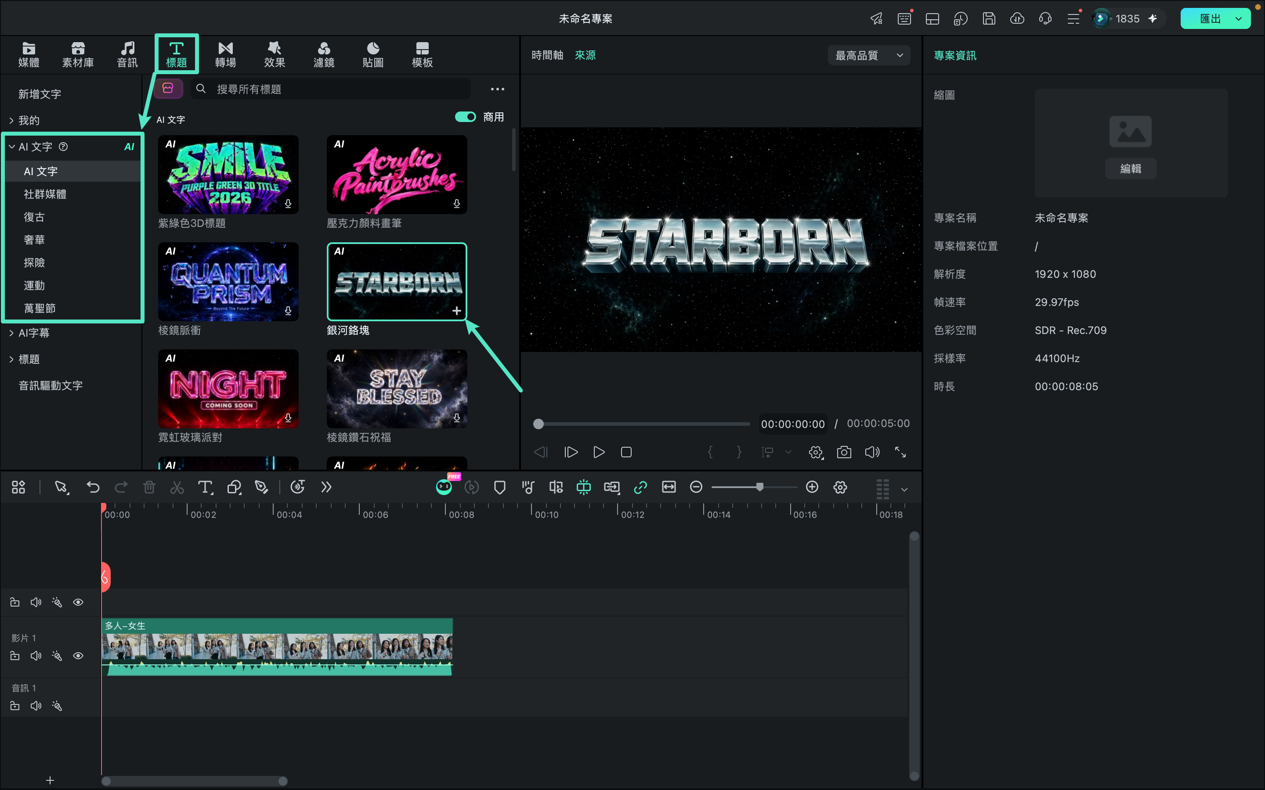Open the more options dots in titles panel

pos(497,90)
